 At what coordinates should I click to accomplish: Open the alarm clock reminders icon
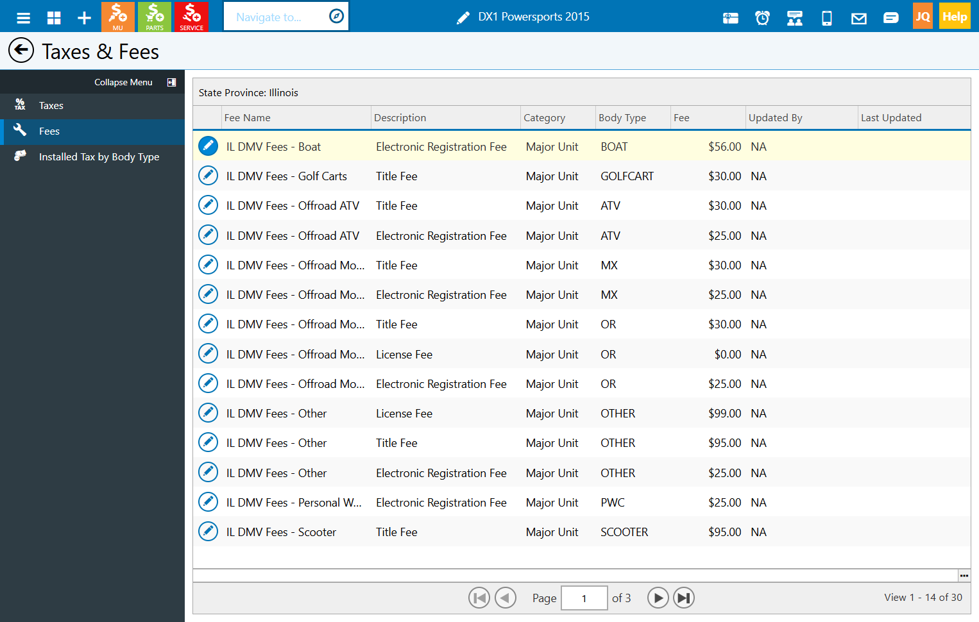(x=762, y=18)
